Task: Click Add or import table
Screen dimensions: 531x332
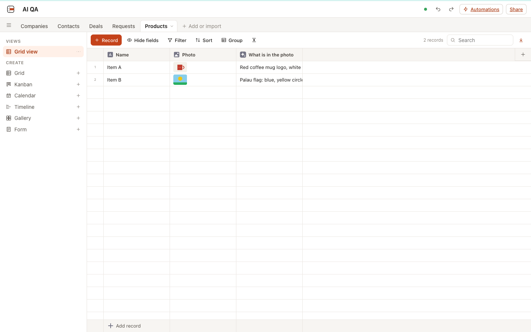Action: pyautogui.click(x=202, y=26)
